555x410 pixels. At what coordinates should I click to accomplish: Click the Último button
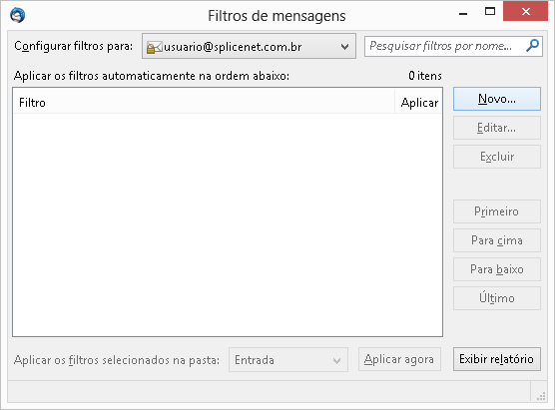497,298
